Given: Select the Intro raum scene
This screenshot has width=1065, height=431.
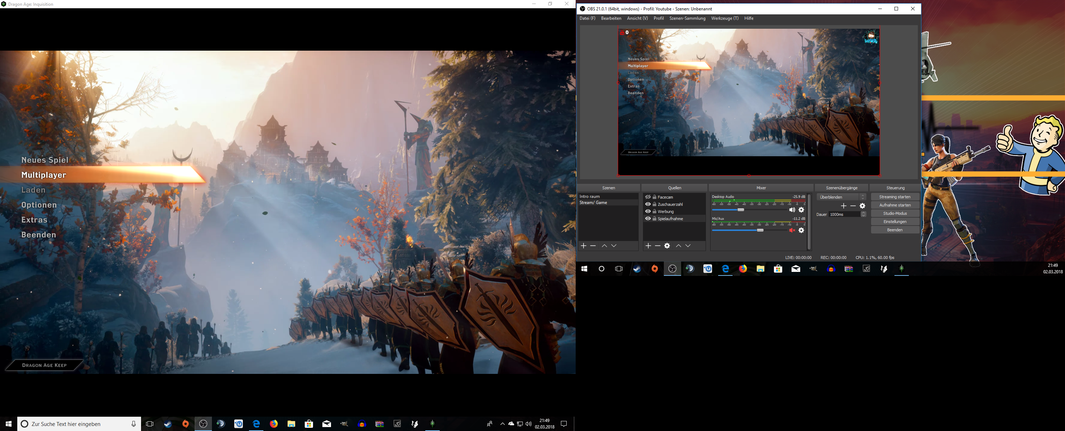Looking at the screenshot, I should click(590, 196).
